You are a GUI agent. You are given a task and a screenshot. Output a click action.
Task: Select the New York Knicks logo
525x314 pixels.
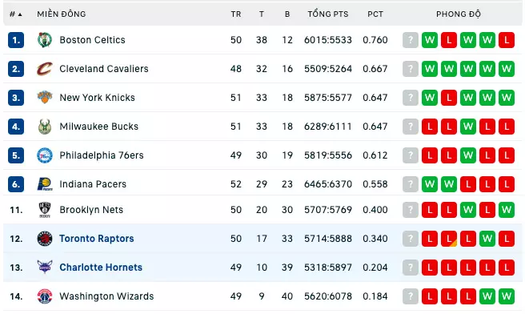[45, 98]
